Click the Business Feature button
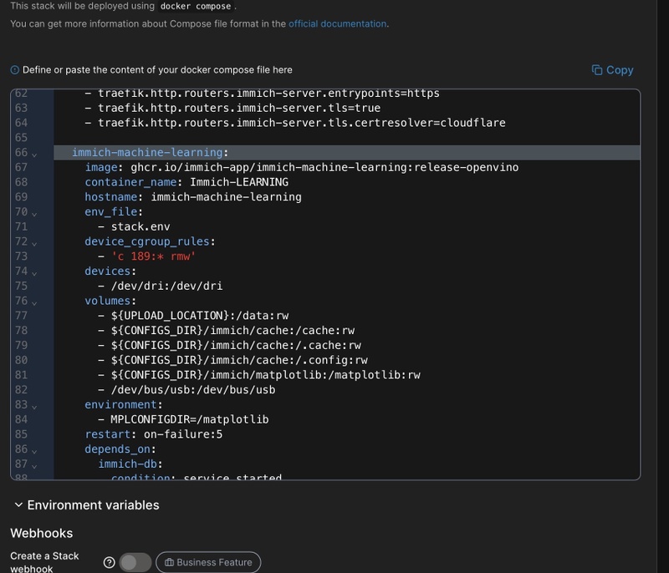This screenshot has width=669, height=573. tap(208, 562)
